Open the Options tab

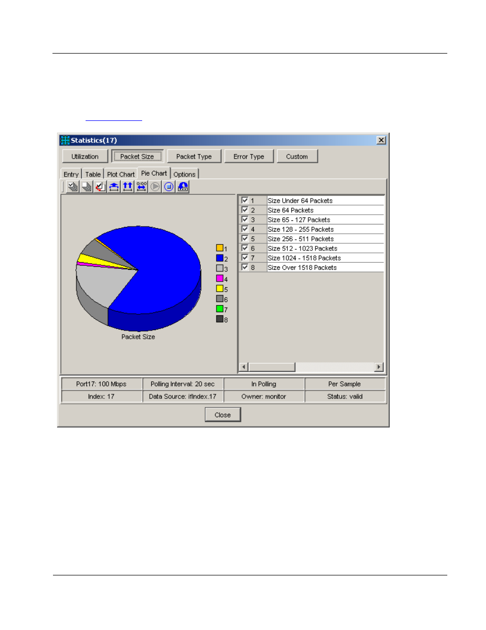pos(184,174)
